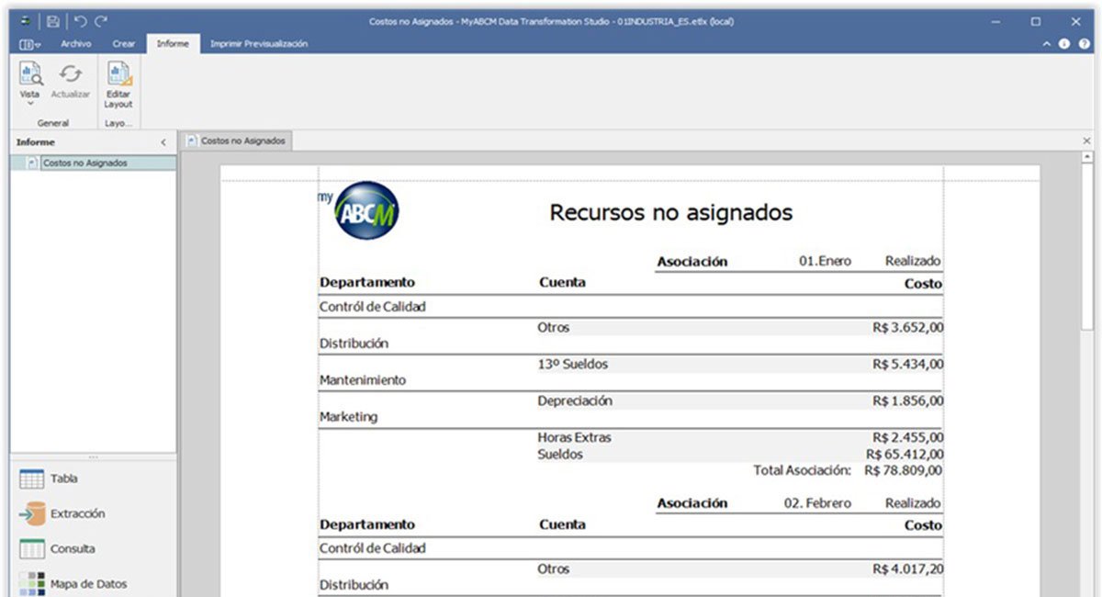The height and width of the screenshot is (597, 1102).
Task: Collapse the ribbon with the chevron arrow
Action: [x=1047, y=44]
